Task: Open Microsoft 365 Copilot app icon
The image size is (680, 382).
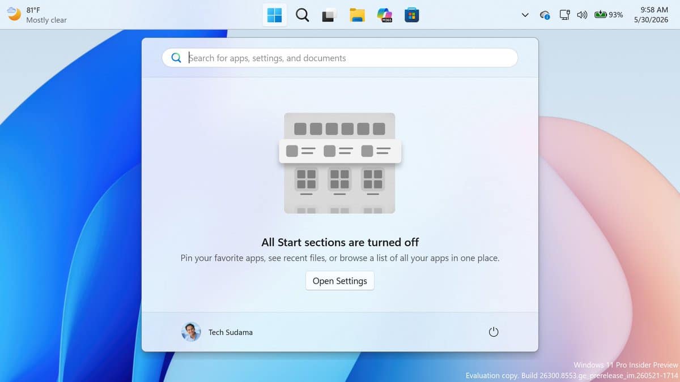Action: tap(385, 15)
